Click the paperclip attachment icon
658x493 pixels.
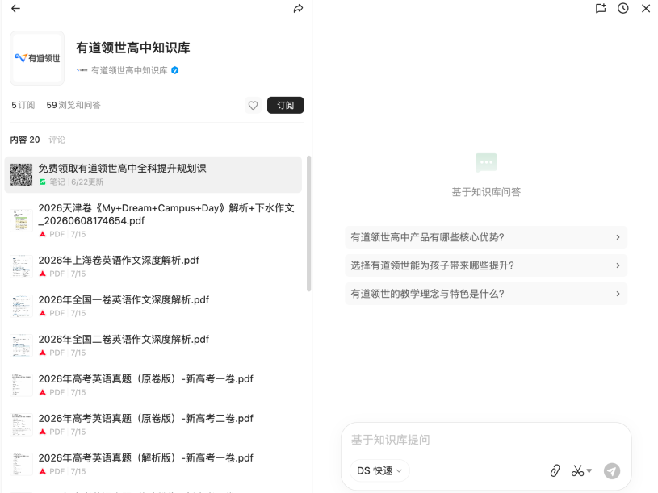(x=555, y=470)
